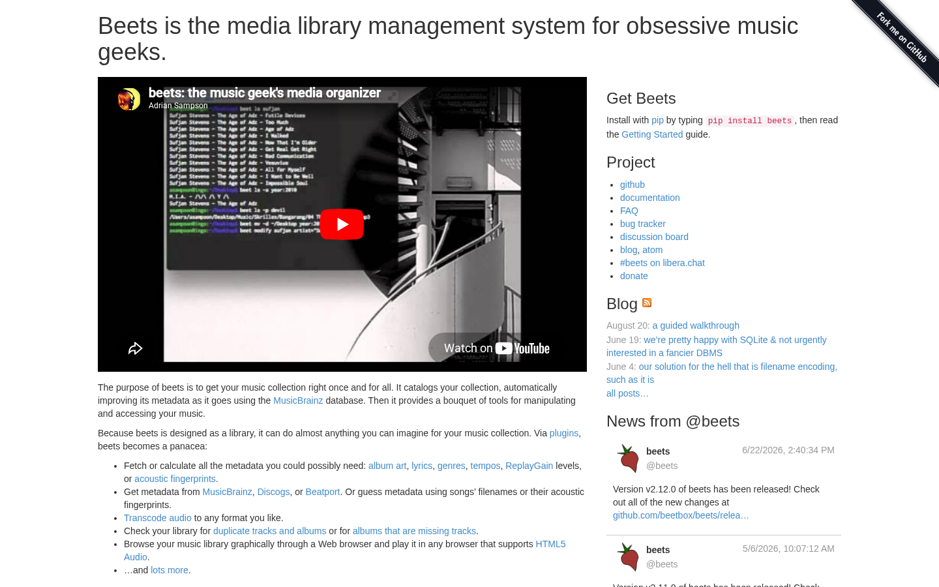Open the Blog RSS feed icon

coord(647,303)
